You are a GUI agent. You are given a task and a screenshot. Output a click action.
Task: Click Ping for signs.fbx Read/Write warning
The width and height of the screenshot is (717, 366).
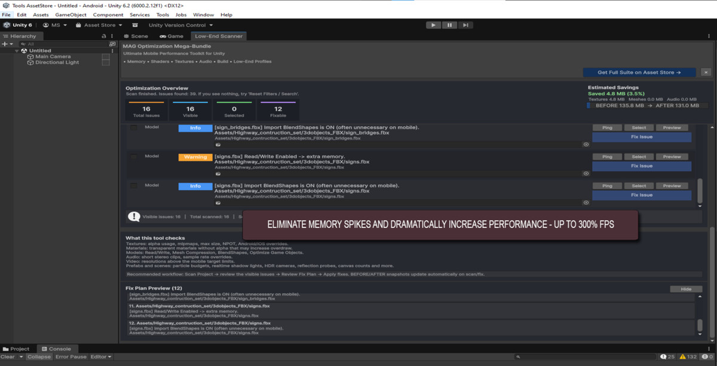607,157
